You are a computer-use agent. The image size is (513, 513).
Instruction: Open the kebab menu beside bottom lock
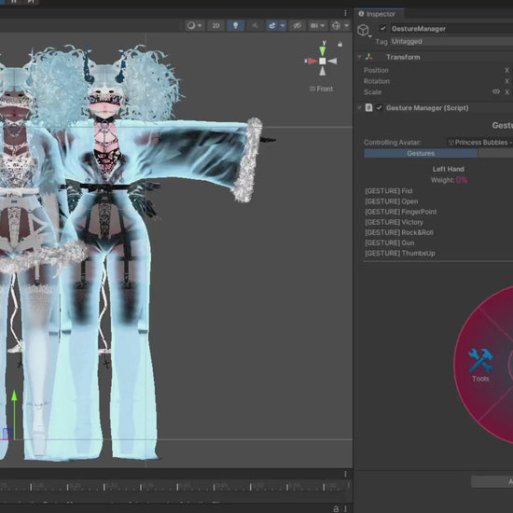pyautogui.click(x=345, y=508)
